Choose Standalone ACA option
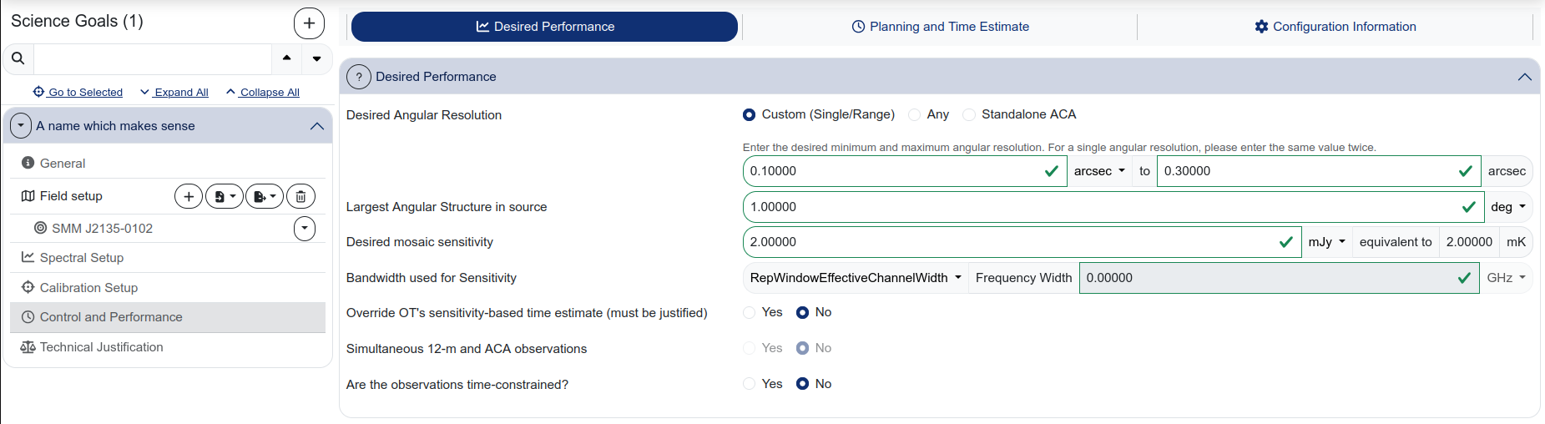 [969, 114]
